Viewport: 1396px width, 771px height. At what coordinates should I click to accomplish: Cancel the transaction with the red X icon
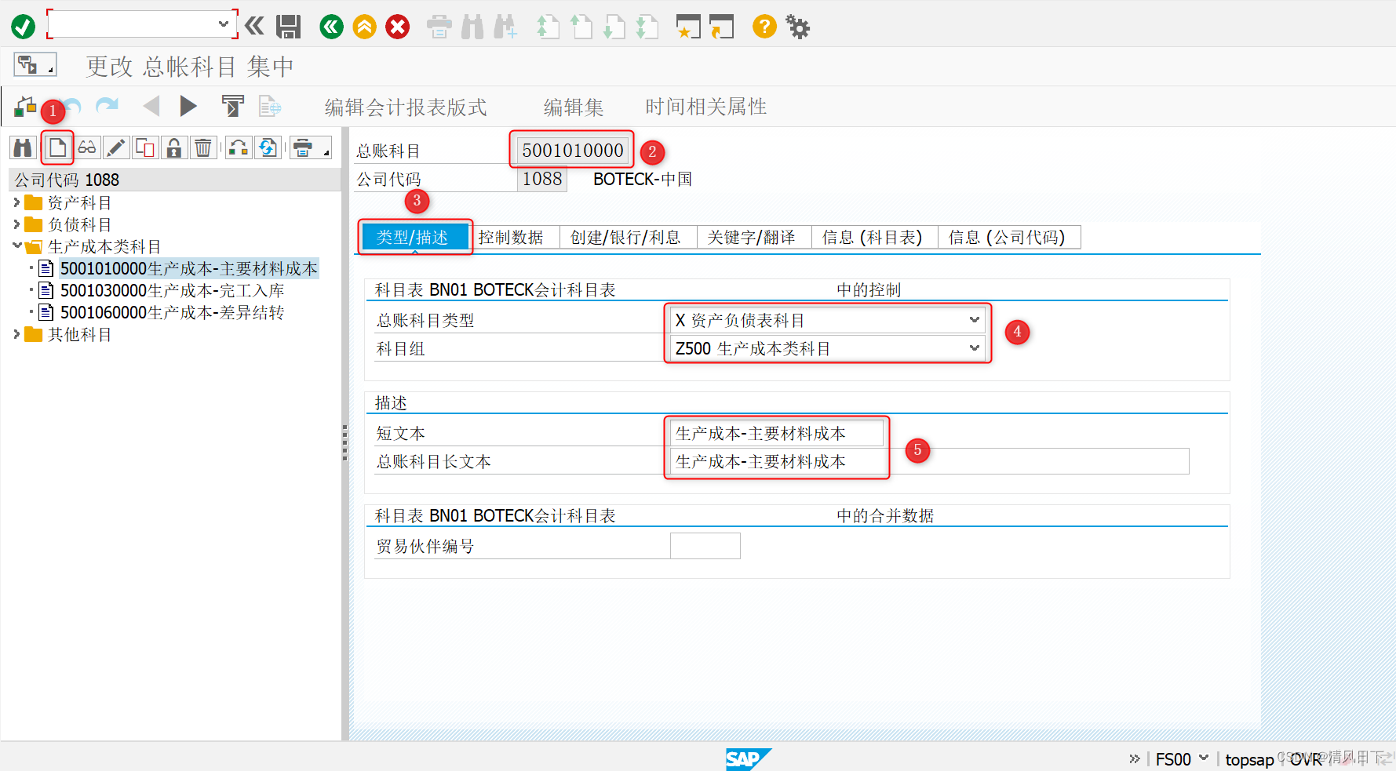pos(398,26)
